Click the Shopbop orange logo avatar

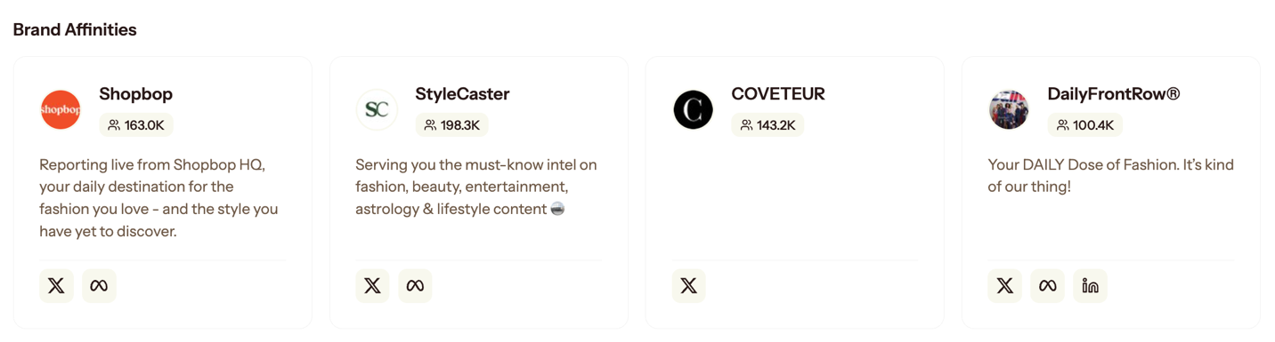pyautogui.click(x=61, y=110)
